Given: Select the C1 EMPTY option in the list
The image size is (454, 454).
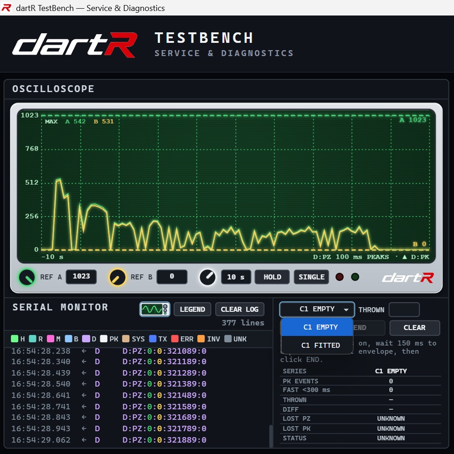Looking at the screenshot, I should pyautogui.click(x=317, y=327).
